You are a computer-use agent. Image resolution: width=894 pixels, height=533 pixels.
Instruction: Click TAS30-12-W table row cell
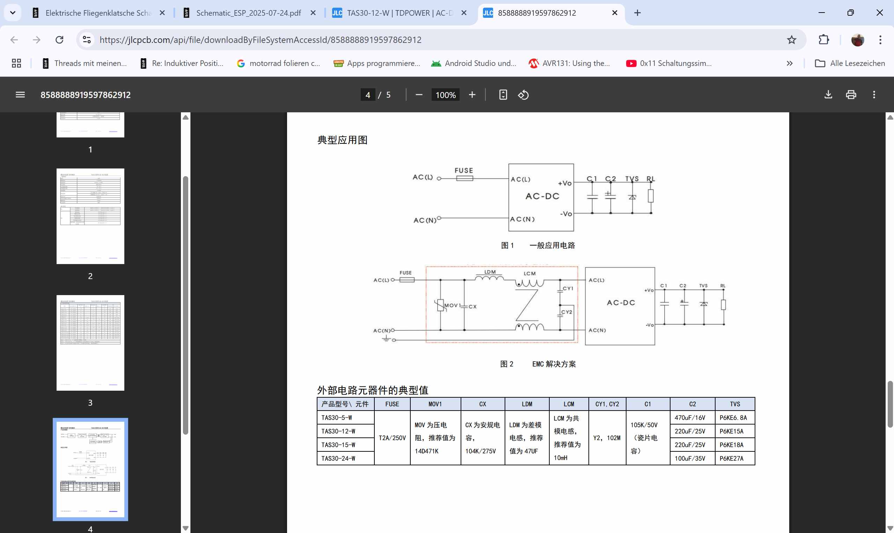click(x=345, y=431)
